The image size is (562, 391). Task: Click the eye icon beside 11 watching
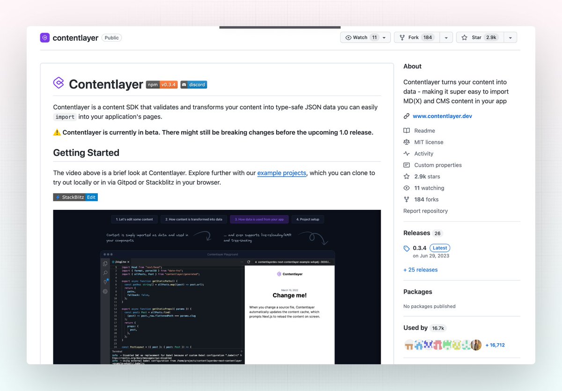tap(407, 188)
